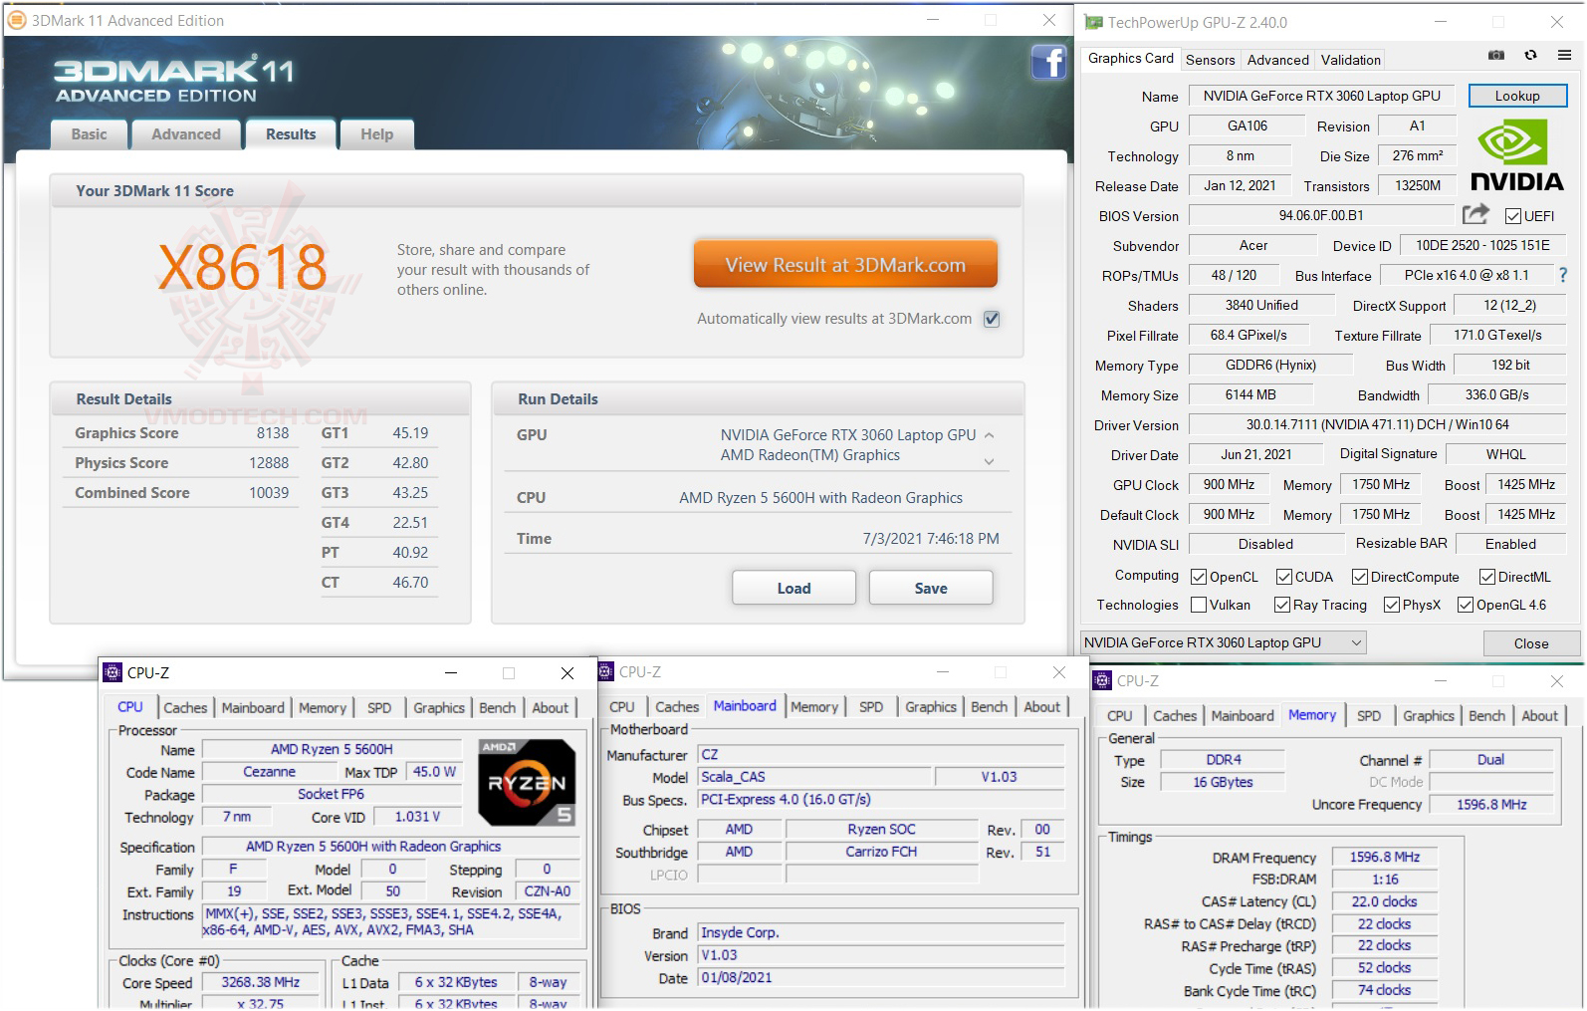Open the About tab in CPU-Z Timings window
This screenshot has height=1011, width=1587.
[1539, 715]
